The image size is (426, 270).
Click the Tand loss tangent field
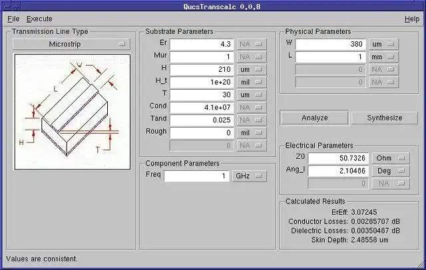[202, 120]
